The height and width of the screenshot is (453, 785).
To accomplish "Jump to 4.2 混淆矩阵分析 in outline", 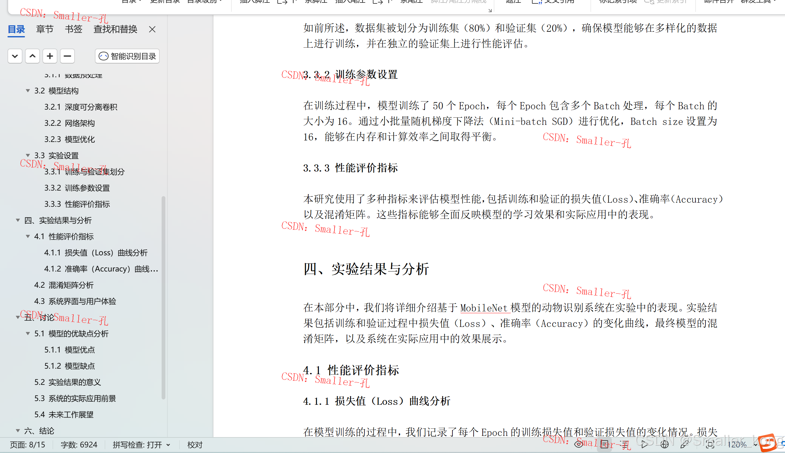I will pos(64,285).
